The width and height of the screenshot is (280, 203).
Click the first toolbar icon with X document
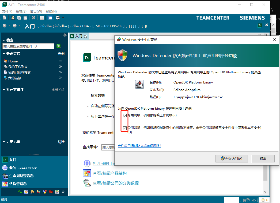pyautogui.click(x=5, y=18)
